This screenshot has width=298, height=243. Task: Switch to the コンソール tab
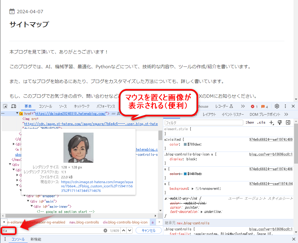click(45, 106)
